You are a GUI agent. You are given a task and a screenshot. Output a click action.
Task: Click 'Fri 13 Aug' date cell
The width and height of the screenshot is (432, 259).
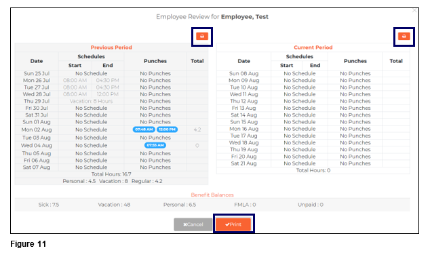tap(244, 108)
